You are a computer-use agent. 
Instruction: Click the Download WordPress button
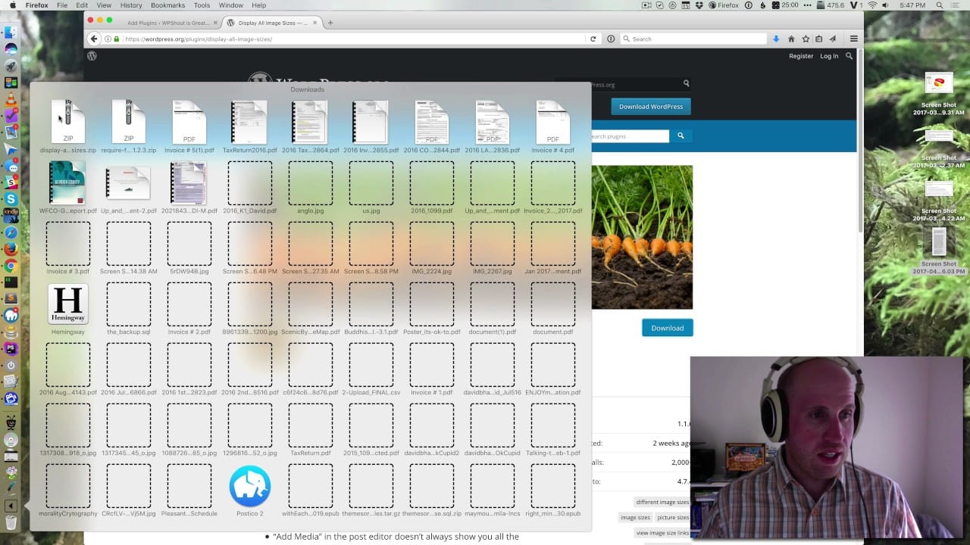(x=650, y=107)
